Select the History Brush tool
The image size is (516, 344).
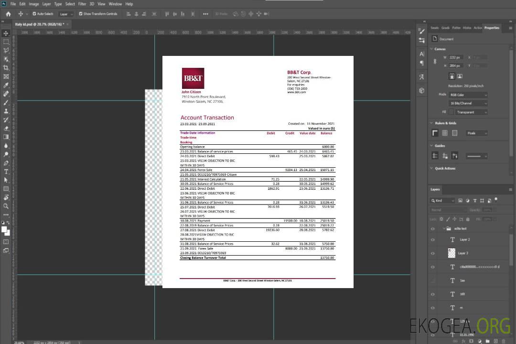[x=6, y=120]
